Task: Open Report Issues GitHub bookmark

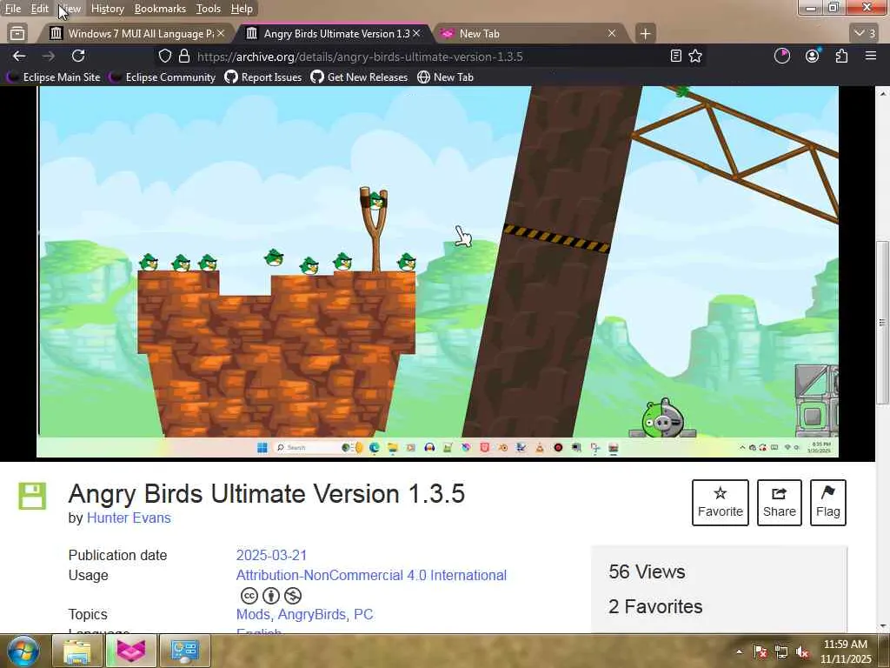Action: pyautogui.click(x=263, y=77)
